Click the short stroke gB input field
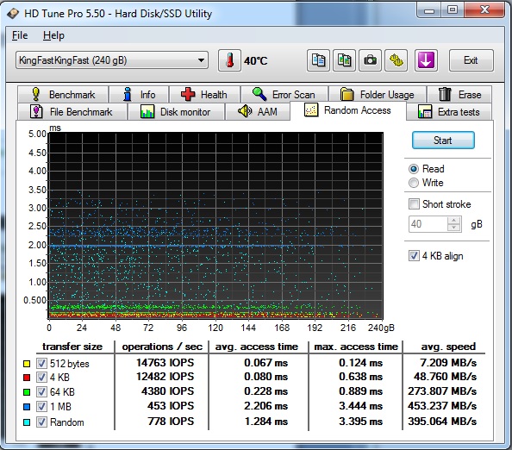Viewport: 512px width, 450px height. (428, 224)
